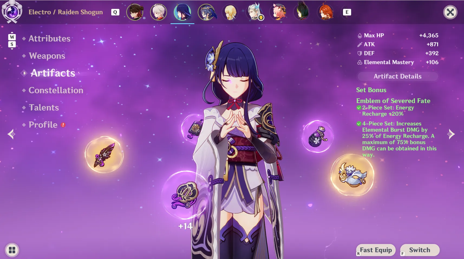
Task: Click the W up-navigation key icon
Action: pyautogui.click(x=12, y=37)
